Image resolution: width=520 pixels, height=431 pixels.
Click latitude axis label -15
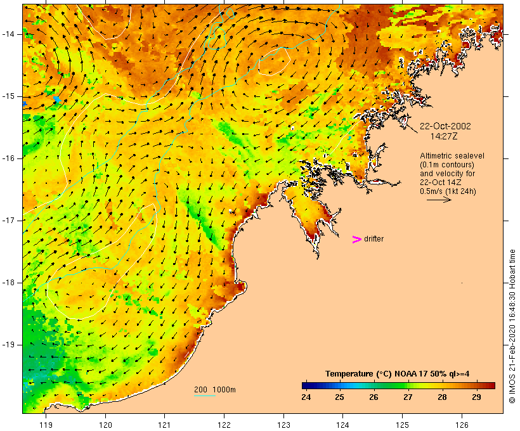8,96
